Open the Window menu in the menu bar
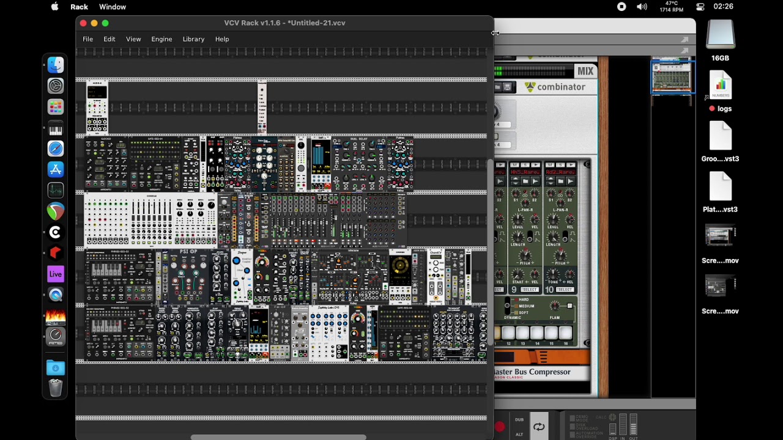The width and height of the screenshot is (783, 440). coord(113,7)
